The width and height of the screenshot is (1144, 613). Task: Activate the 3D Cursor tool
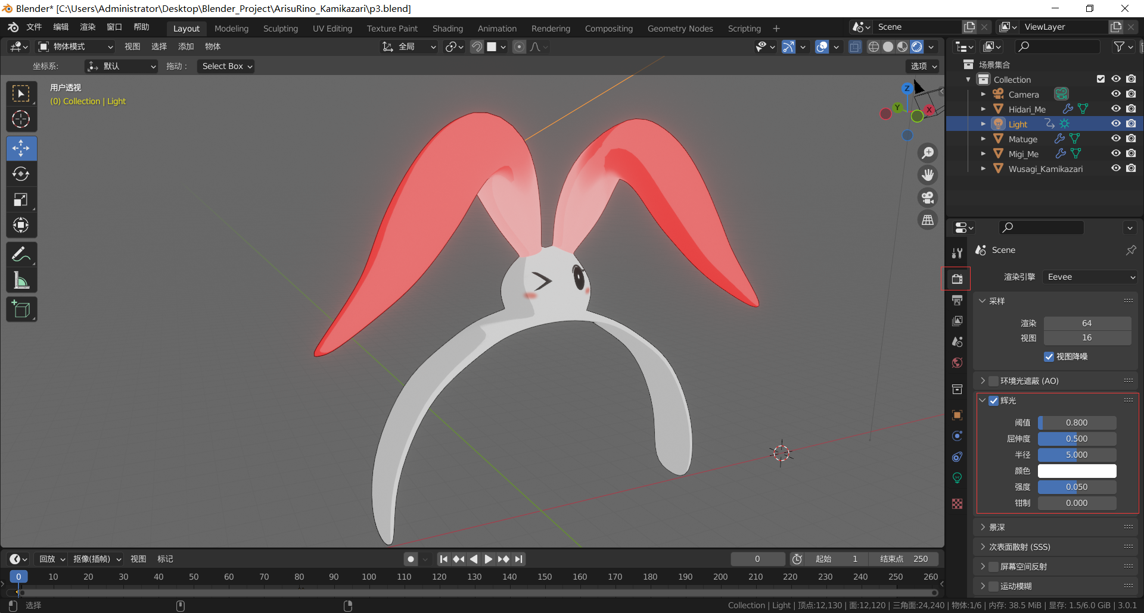pyautogui.click(x=21, y=120)
